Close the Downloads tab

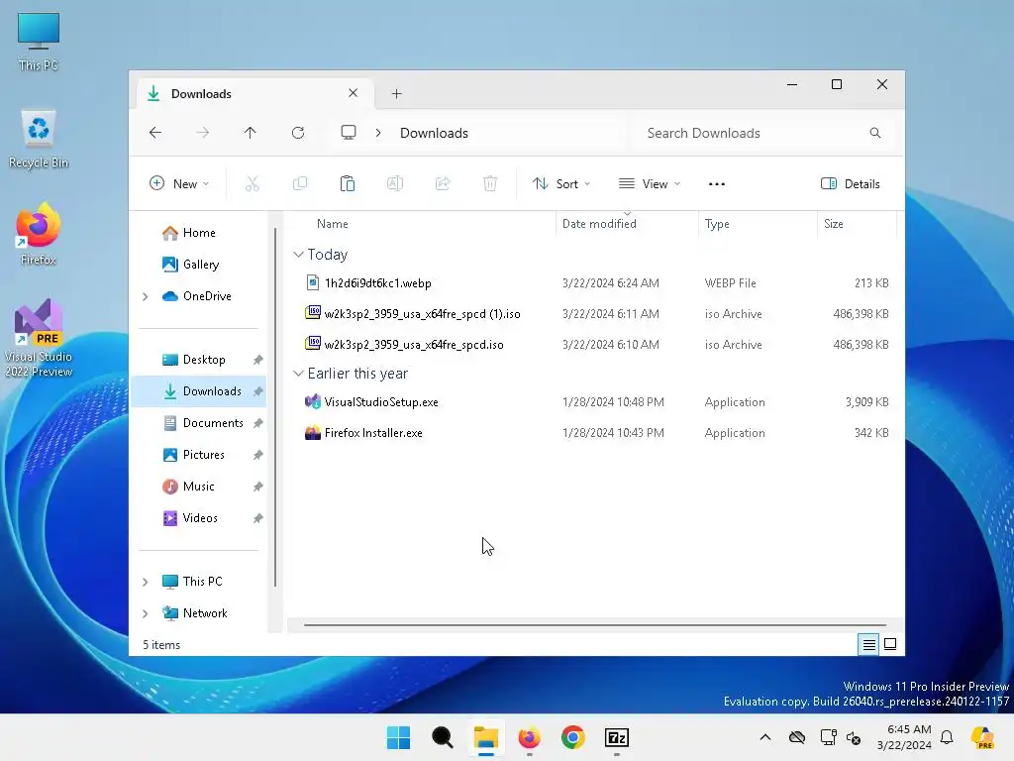pyautogui.click(x=354, y=93)
